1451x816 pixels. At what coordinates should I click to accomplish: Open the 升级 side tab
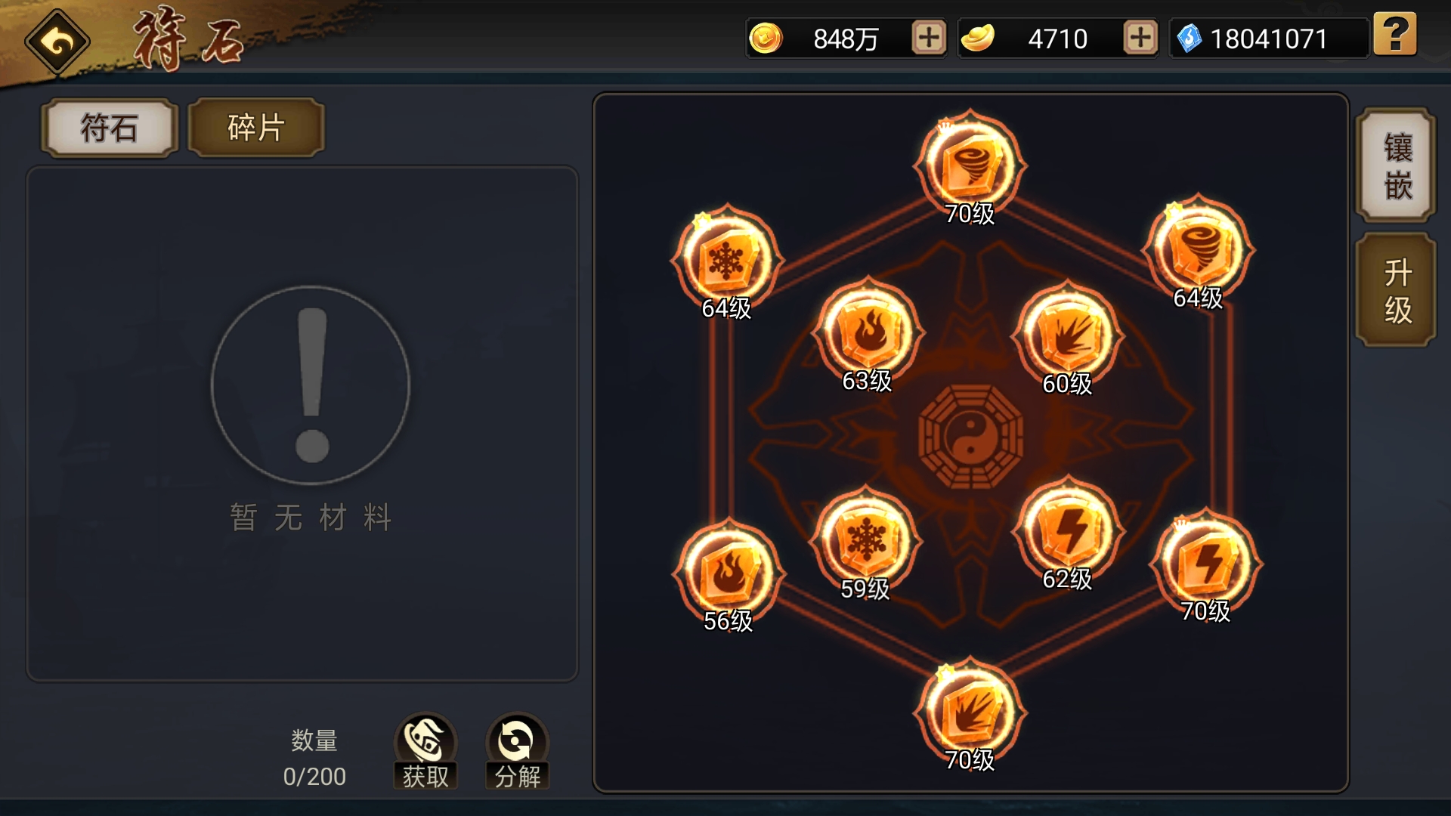1396,291
